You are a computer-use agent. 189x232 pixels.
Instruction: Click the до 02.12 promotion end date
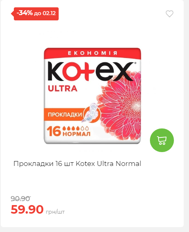[45, 13]
